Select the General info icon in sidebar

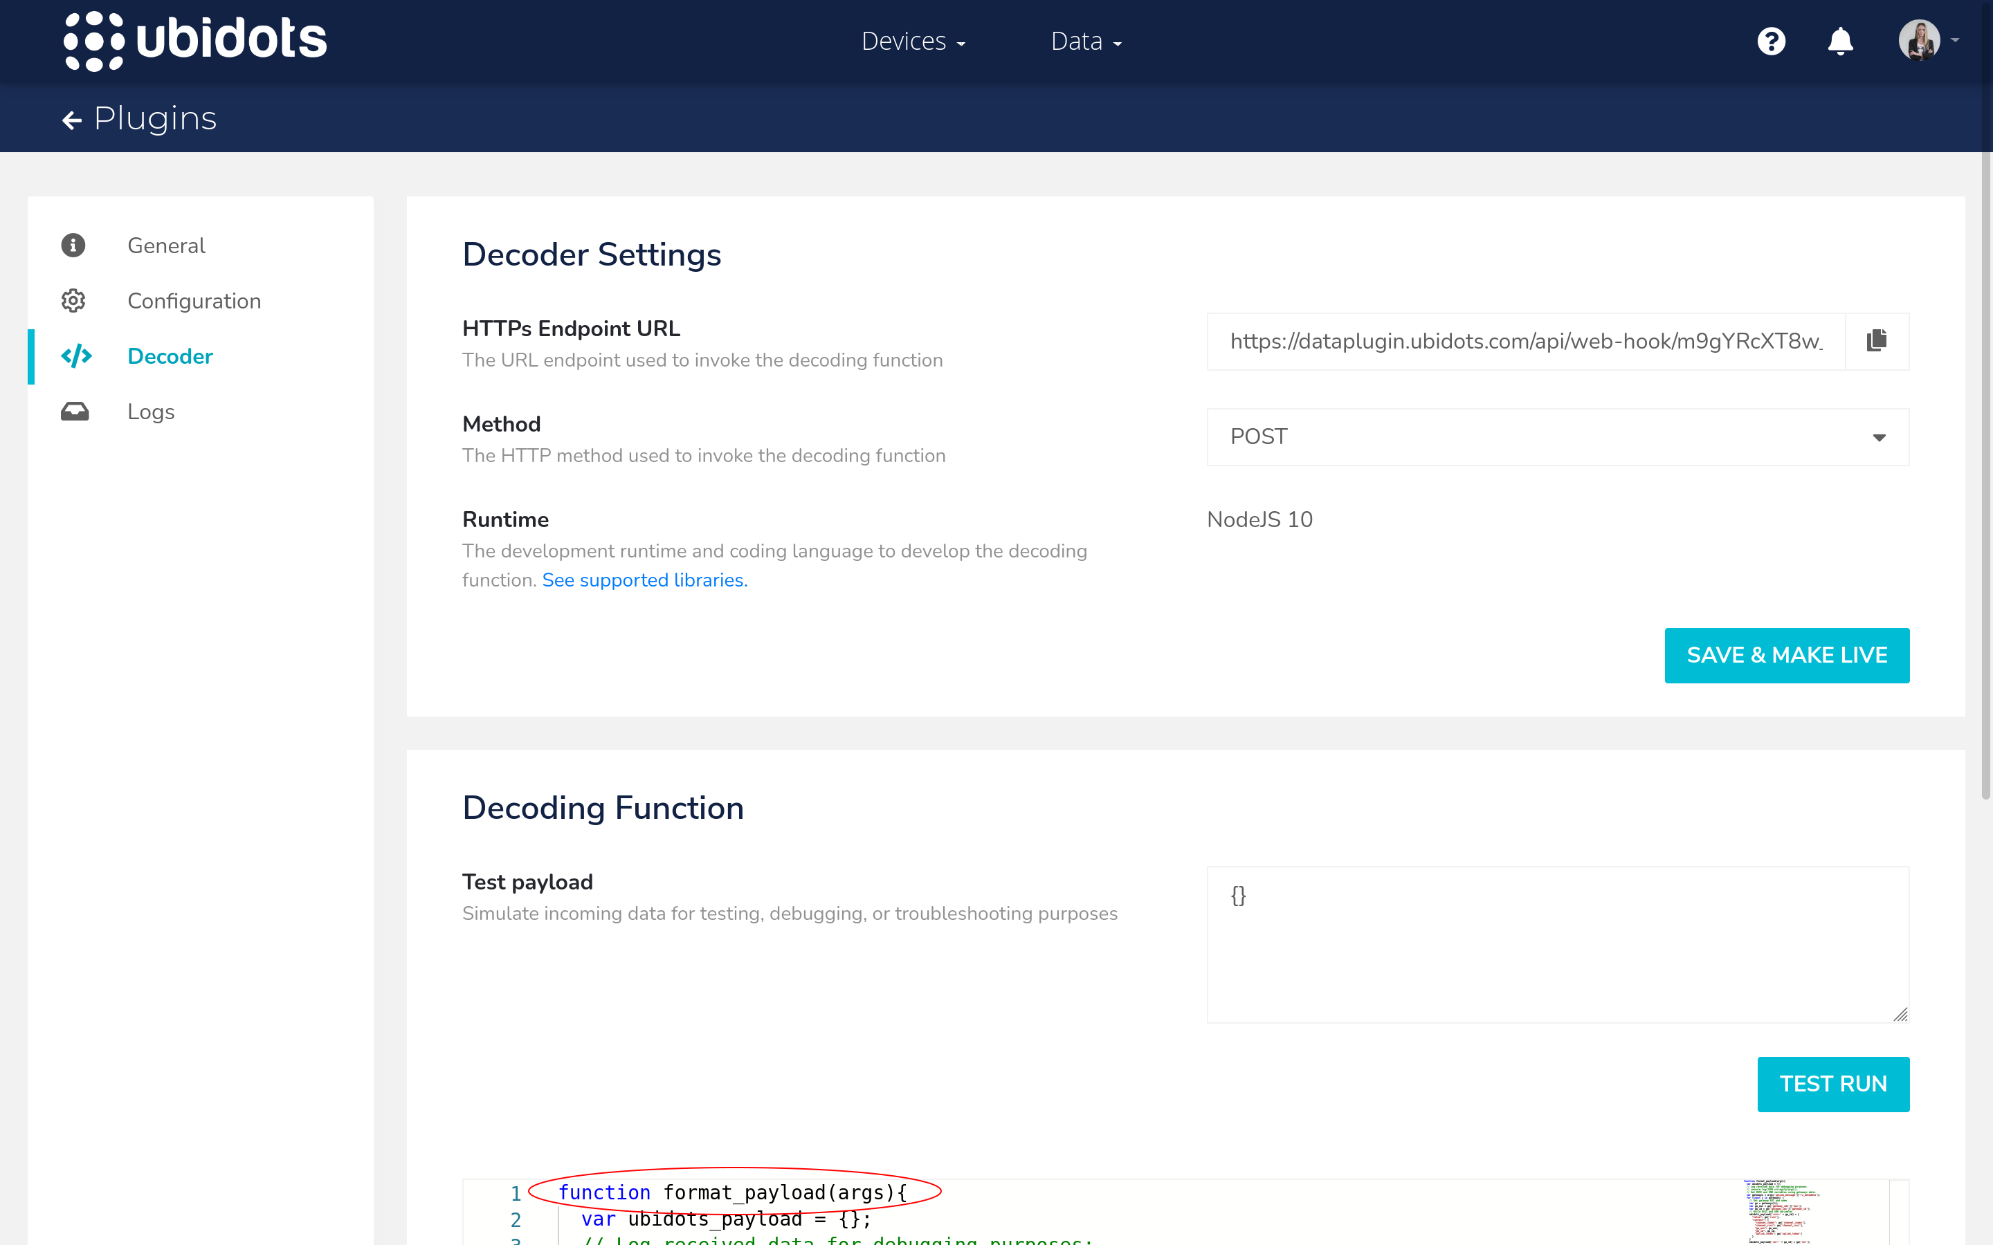[x=73, y=246]
